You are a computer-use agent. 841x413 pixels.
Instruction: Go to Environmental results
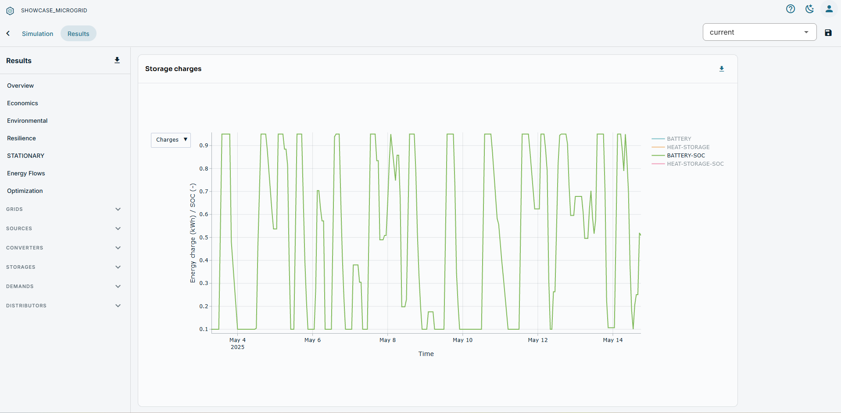27,121
